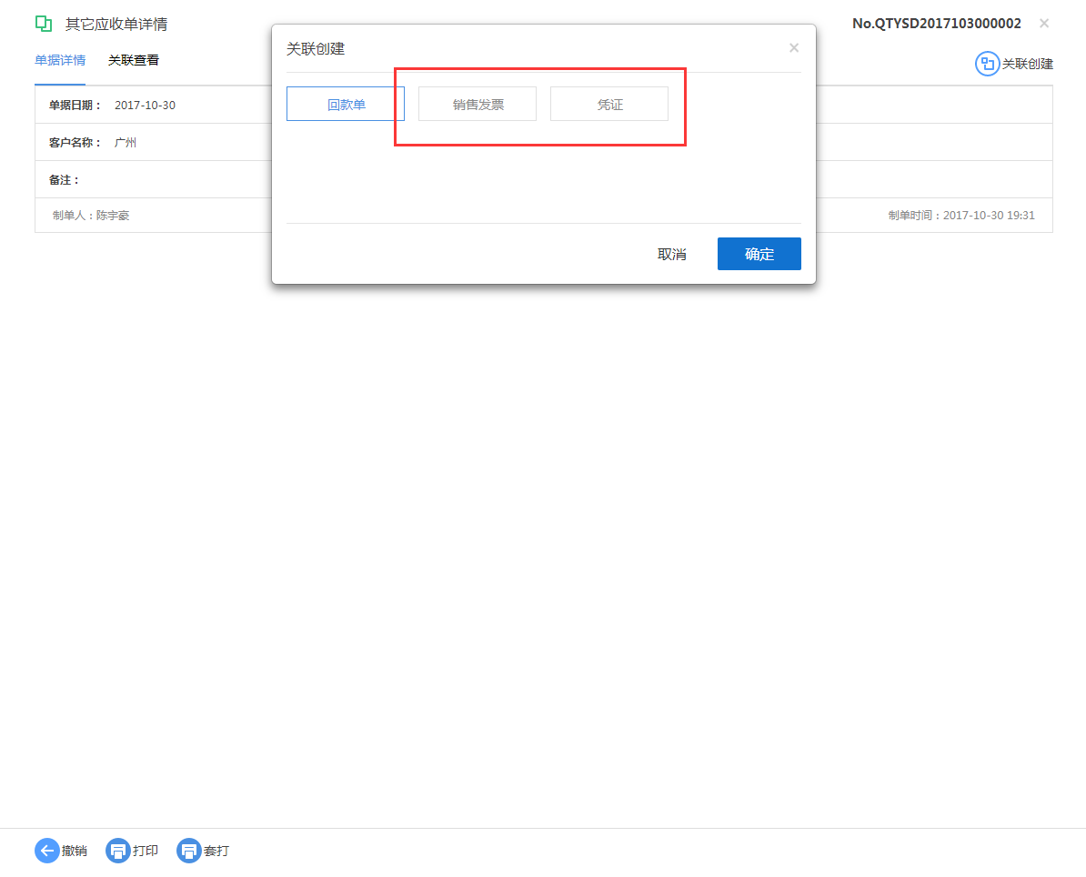The height and width of the screenshot is (877, 1086).
Task: Click the 客户名称 label
Action: 75,143
